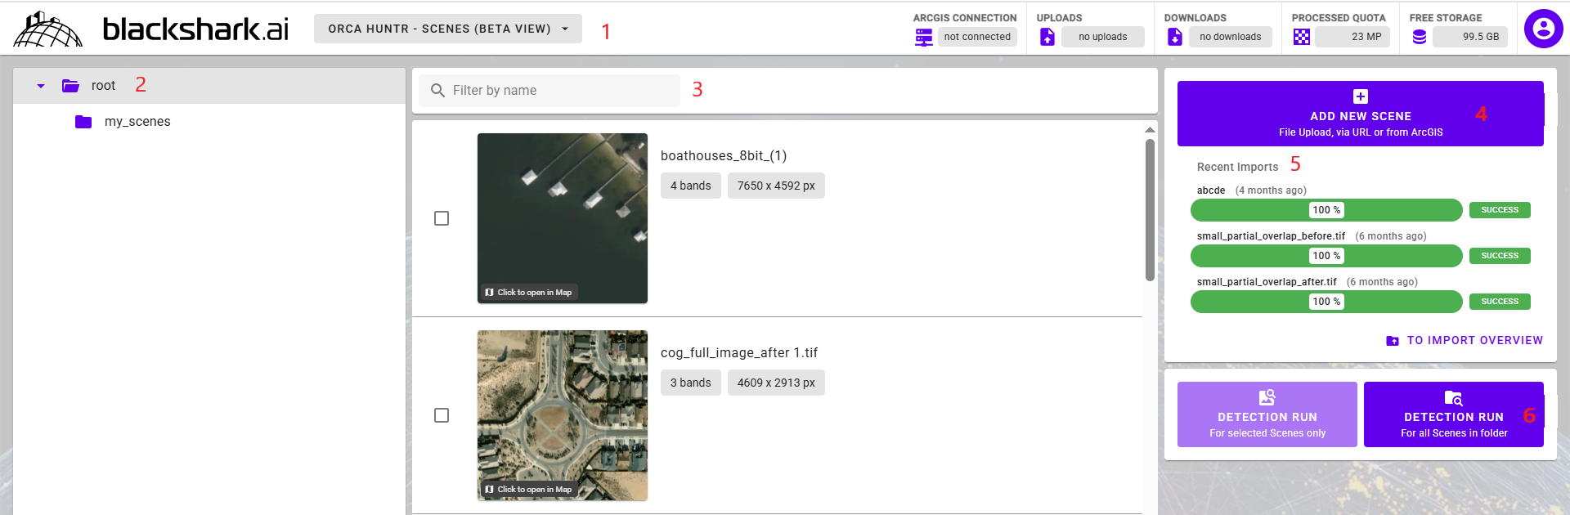Collapse the root folder tree arrow
This screenshot has height=515, width=1570.
(41, 86)
